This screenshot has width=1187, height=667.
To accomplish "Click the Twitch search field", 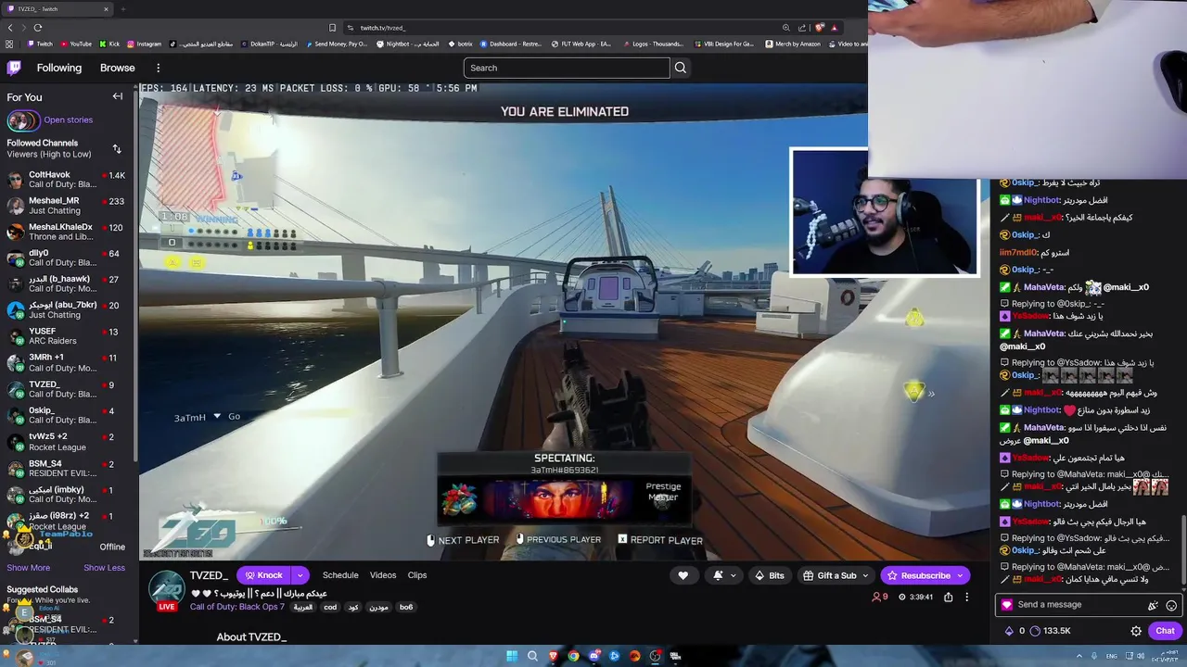I will (x=567, y=68).
